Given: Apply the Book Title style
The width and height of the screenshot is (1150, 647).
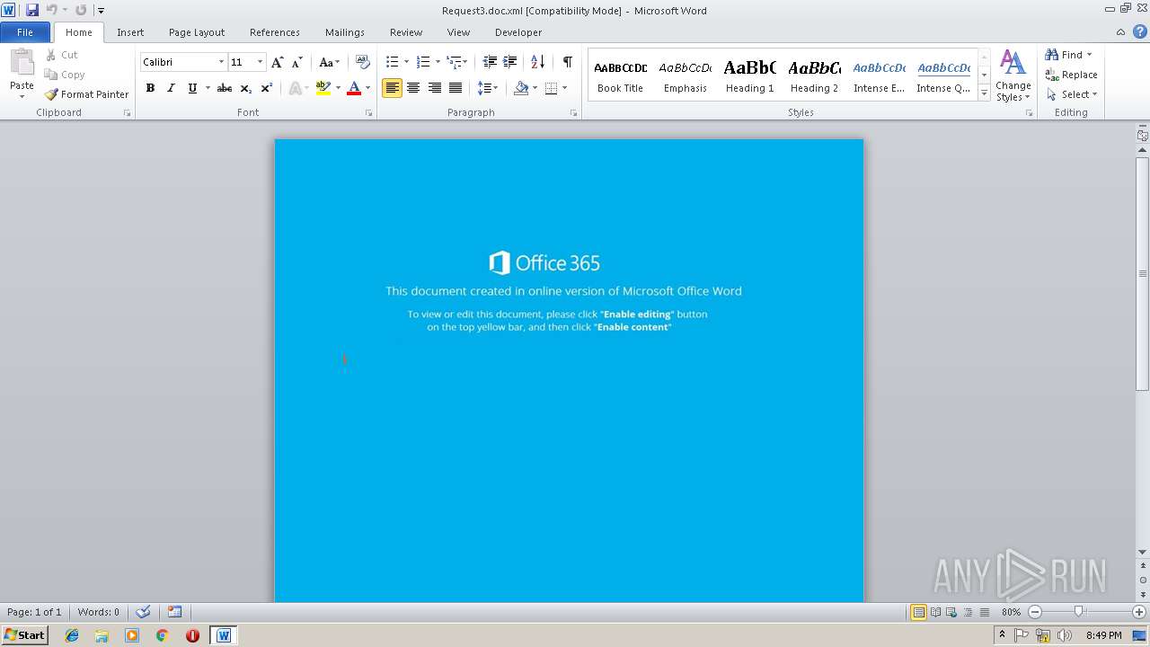Looking at the screenshot, I should (621, 75).
